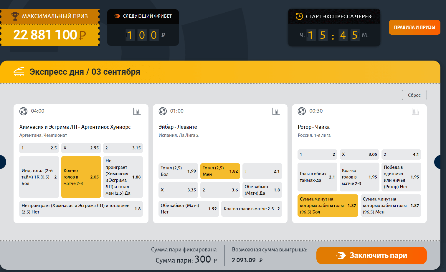Select Не проиграет Химнасия тотал мен Нет 1.8
The width and height of the screenshot is (446, 272).
[x=81, y=209]
